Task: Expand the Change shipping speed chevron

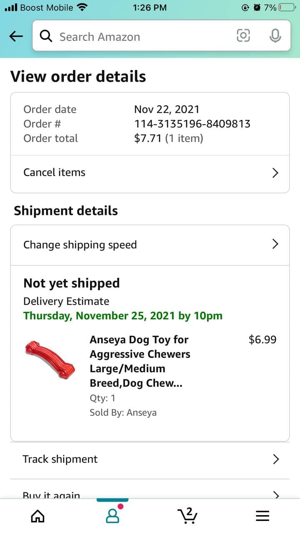Action: pyautogui.click(x=275, y=244)
